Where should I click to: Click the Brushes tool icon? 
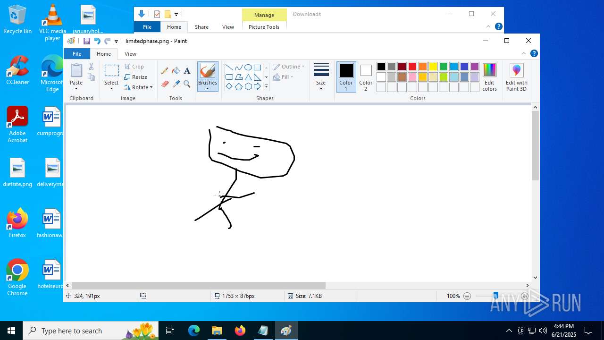click(208, 71)
